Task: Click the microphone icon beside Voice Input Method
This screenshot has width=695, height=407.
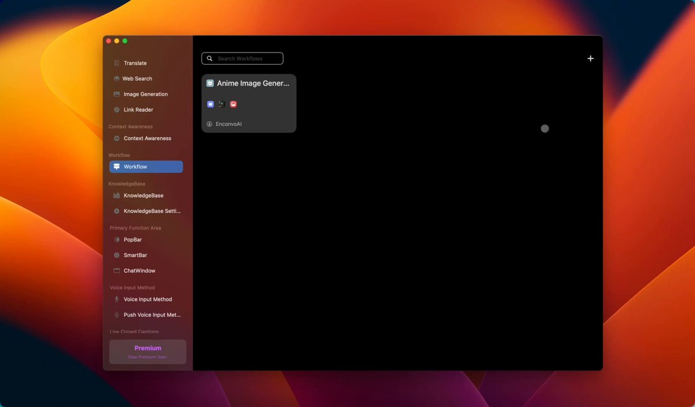Action: coord(117,299)
